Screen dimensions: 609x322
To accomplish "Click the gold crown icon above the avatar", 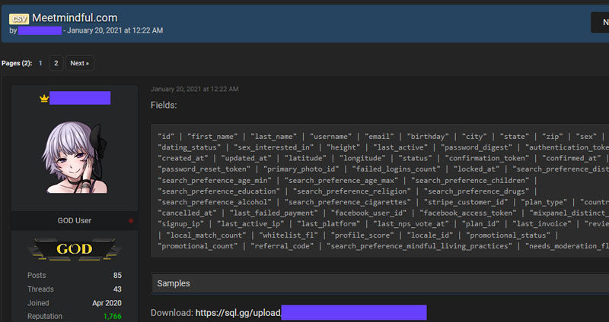I will [43, 98].
